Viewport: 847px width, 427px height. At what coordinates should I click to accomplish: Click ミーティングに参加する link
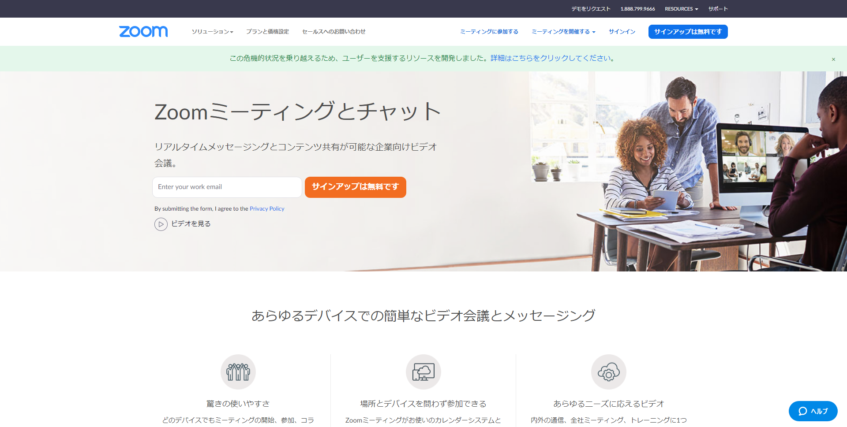(489, 32)
